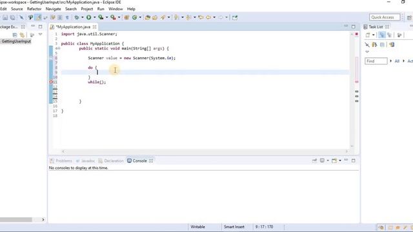Open the Project menu

[87, 9]
